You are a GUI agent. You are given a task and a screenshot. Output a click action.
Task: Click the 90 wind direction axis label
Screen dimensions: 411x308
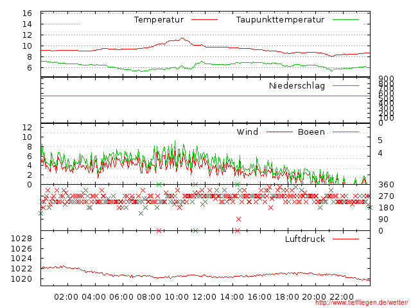(383, 219)
